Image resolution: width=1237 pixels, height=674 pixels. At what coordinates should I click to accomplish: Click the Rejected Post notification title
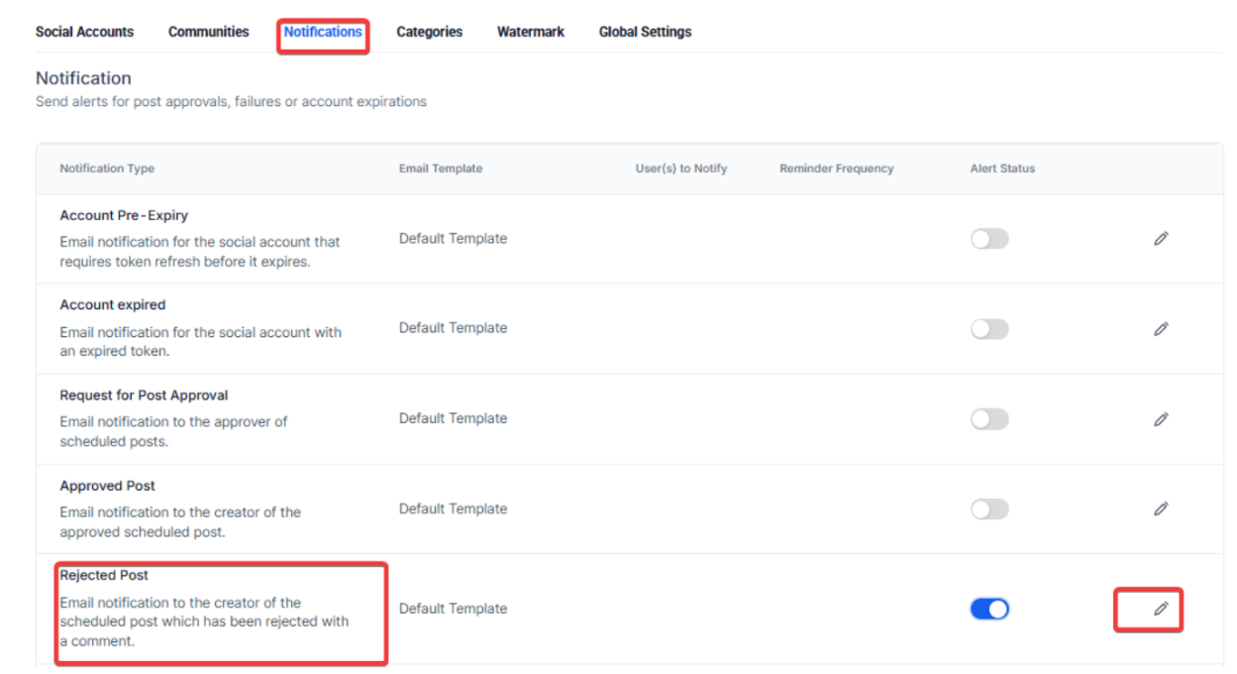(104, 575)
